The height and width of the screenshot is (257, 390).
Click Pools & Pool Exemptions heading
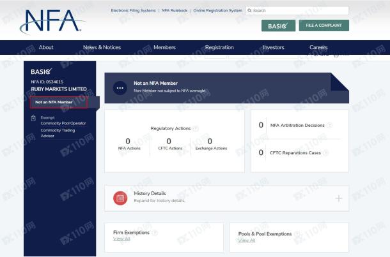pos(265,234)
